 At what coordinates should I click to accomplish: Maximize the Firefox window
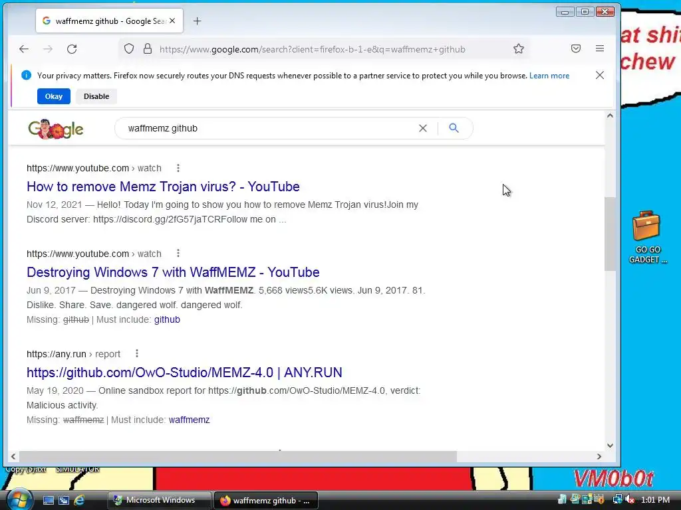[x=585, y=12]
